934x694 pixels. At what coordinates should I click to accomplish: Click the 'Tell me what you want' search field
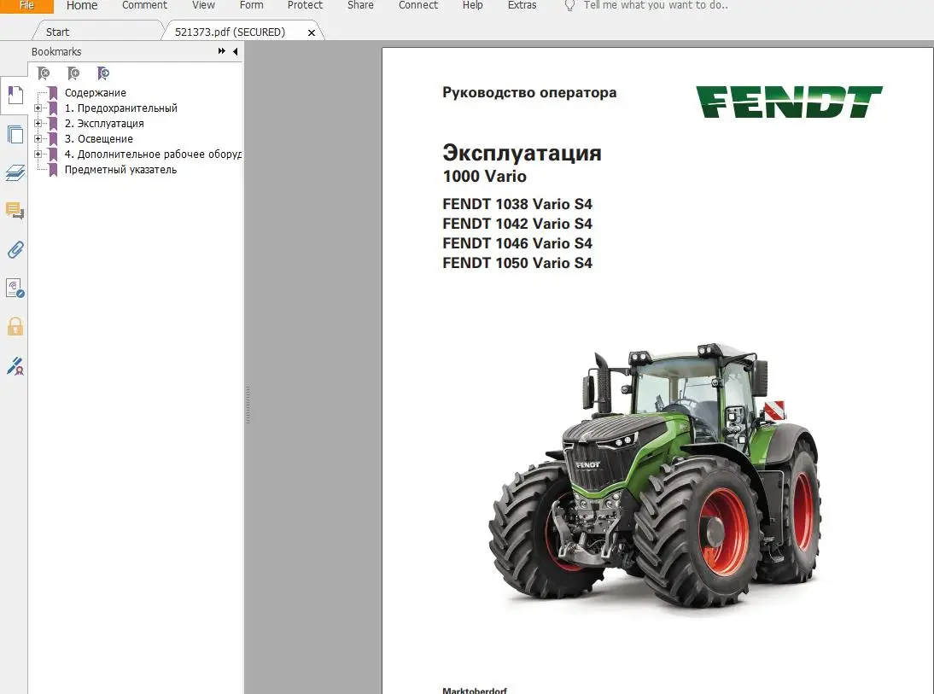pyautogui.click(x=655, y=5)
